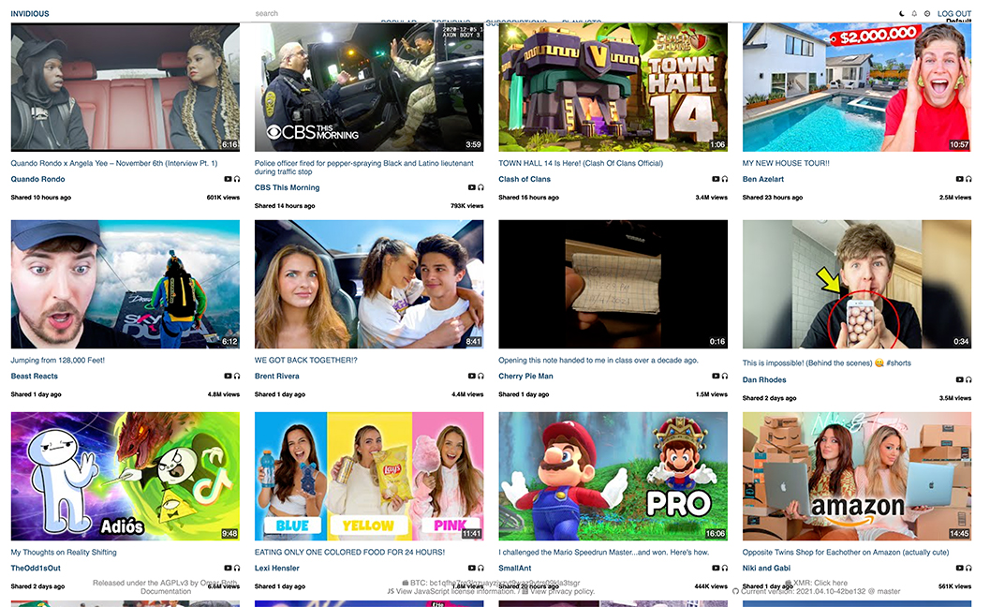Click the headphones icon in the SmallAnt row
Viewport: 990px width, 607px height.
725,568
